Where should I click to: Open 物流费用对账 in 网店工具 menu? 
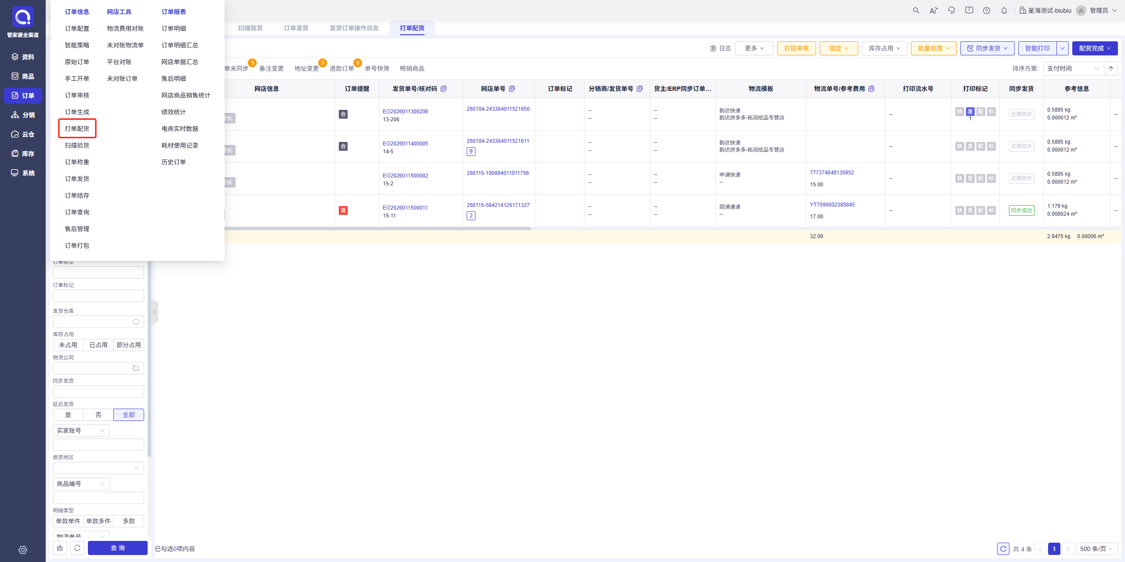click(125, 29)
